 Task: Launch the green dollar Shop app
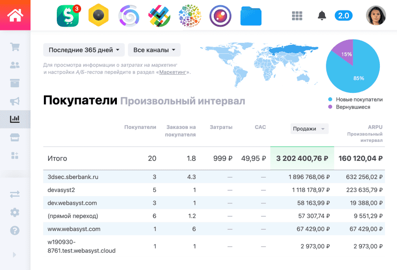(x=68, y=16)
